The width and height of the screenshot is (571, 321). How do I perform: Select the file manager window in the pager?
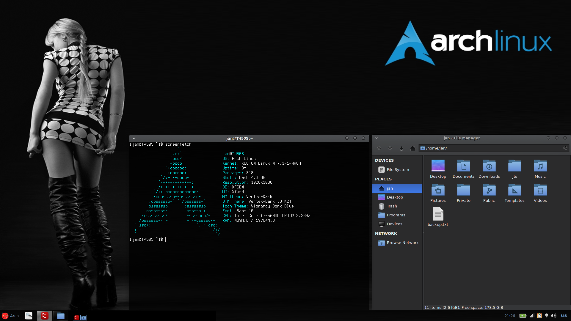pyautogui.click(x=84, y=318)
